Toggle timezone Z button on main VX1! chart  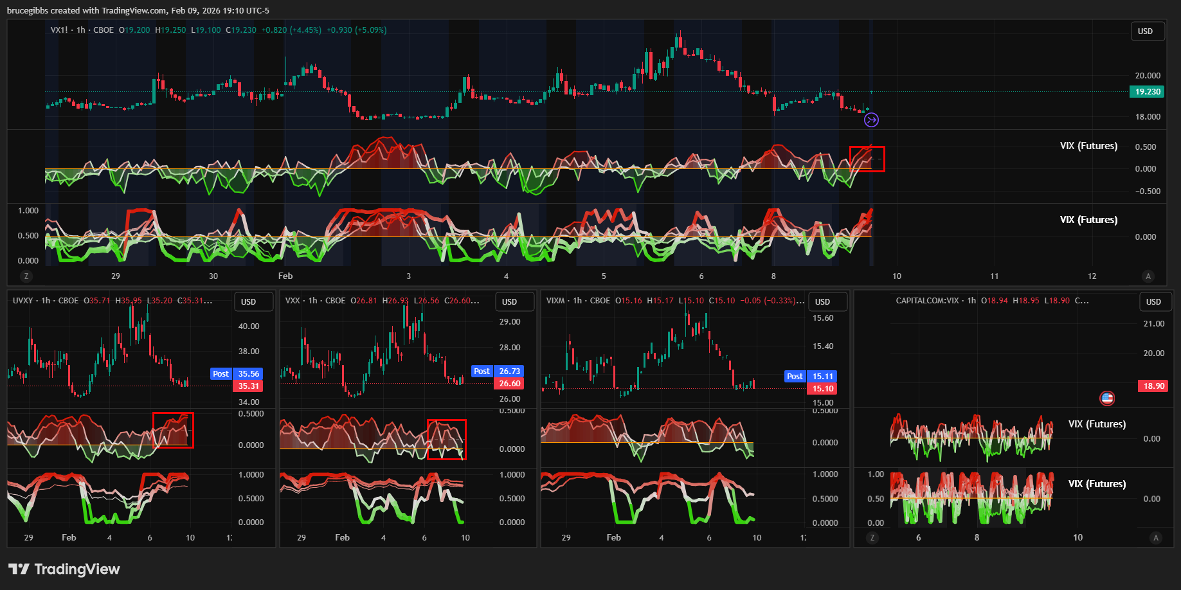[26, 276]
